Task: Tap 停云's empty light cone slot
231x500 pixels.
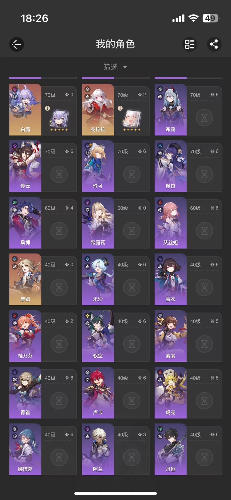Action: 59,174
